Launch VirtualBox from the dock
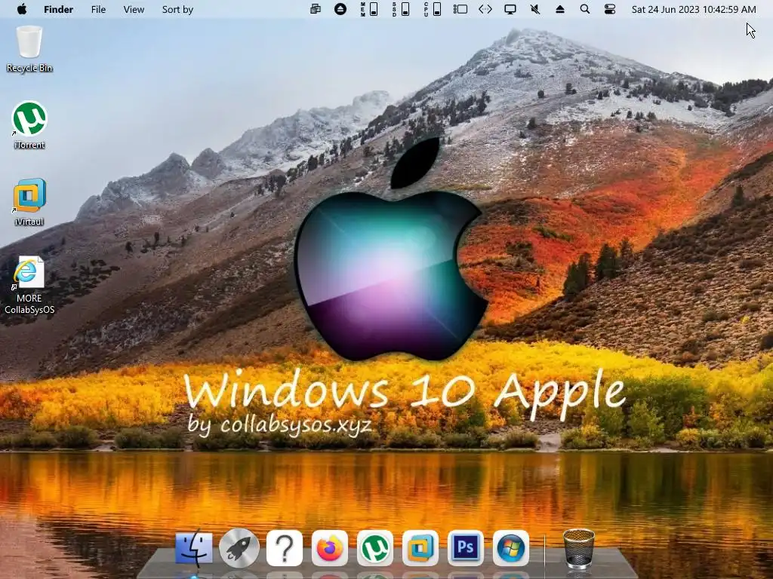This screenshot has width=773, height=579. 420,548
